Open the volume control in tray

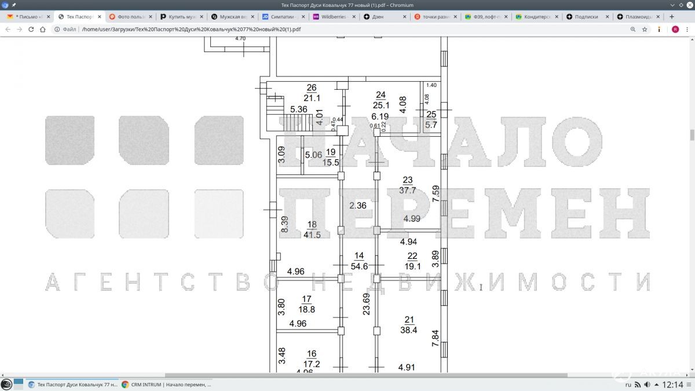click(x=646, y=385)
